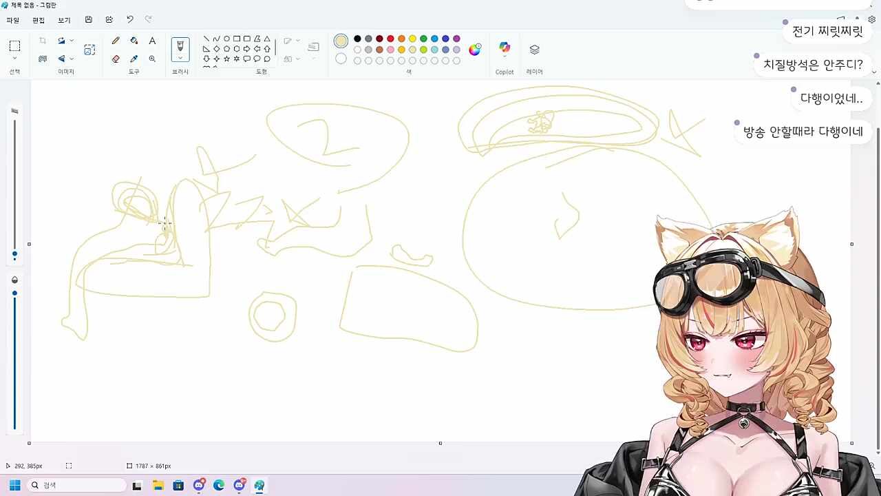Pick the black color swatch
Viewport: 881px width, 496px height.
click(x=357, y=39)
